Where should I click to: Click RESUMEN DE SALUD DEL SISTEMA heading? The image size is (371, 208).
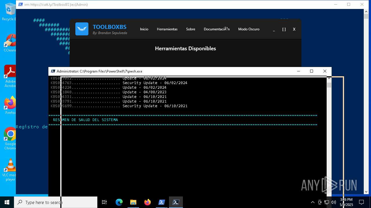86,120
